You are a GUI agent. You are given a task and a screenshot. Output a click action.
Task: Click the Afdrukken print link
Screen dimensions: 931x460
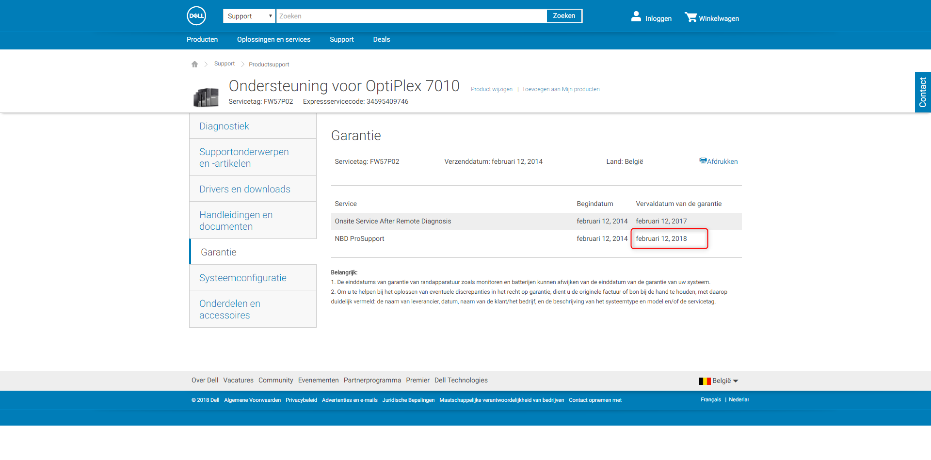[722, 161]
